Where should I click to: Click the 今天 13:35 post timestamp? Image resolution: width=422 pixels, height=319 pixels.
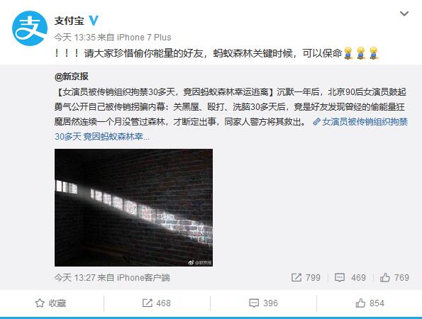point(74,38)
